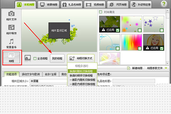The image size is (171, 114).
Task: Open the 相片区域大小 combo box
Action: click(49, 81)
